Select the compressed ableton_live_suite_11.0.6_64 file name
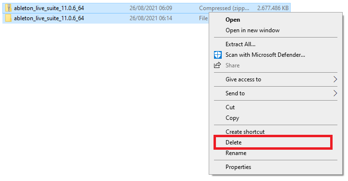This screenshot has height=181, width=348. 49,8
